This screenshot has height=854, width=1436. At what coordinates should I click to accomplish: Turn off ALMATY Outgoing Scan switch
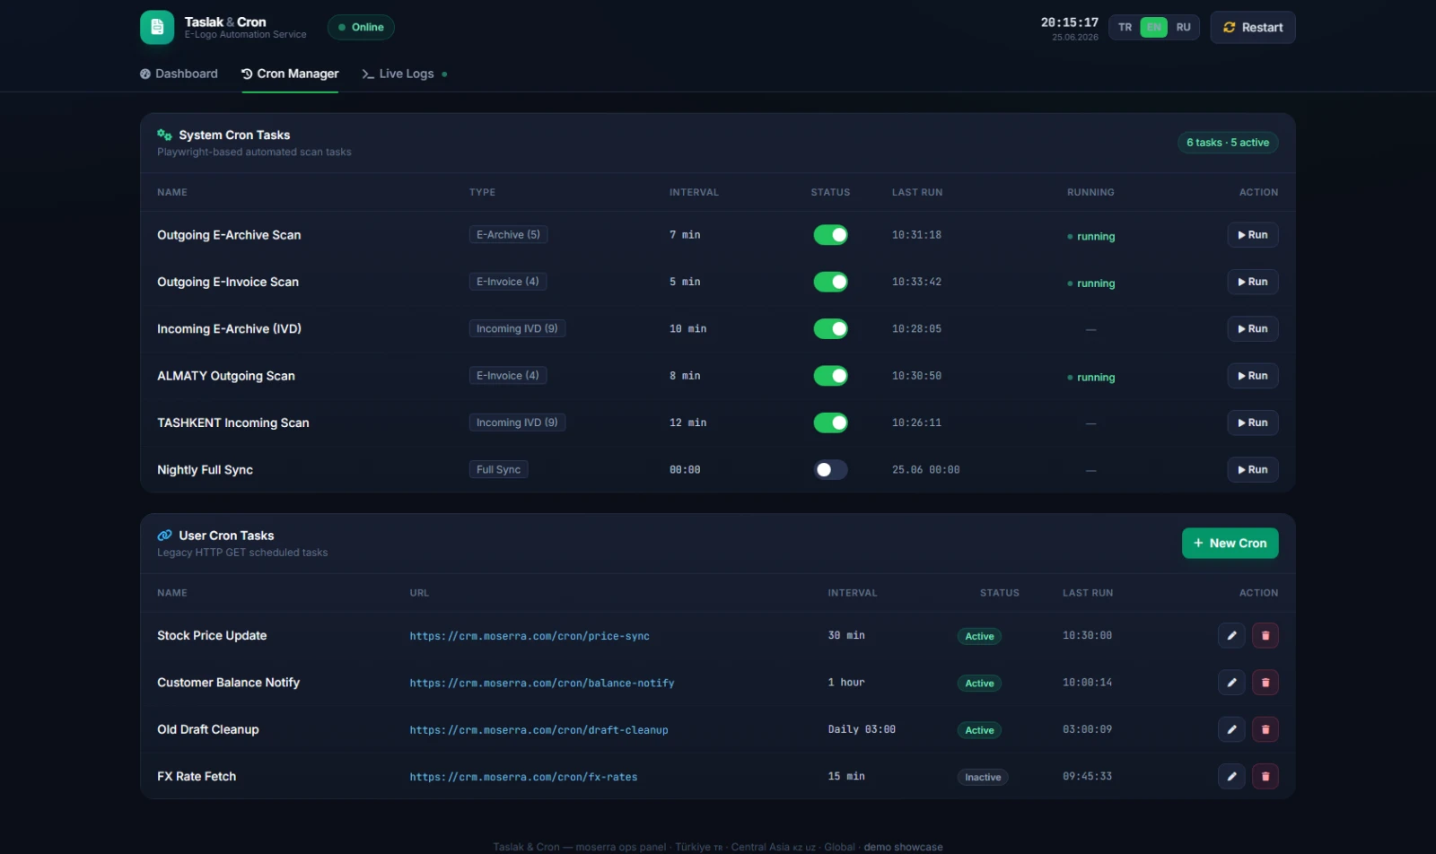pyautogui.click(x=830, y=376)
